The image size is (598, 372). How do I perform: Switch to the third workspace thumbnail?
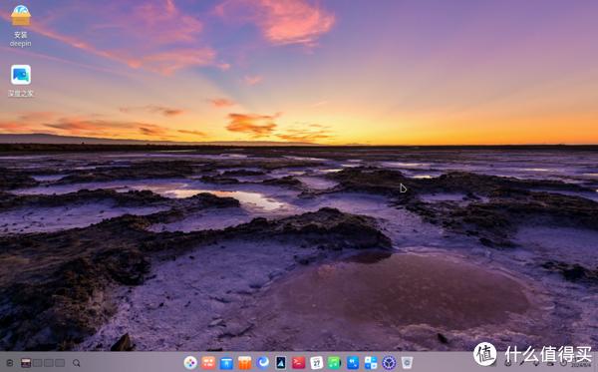[49, 363]
